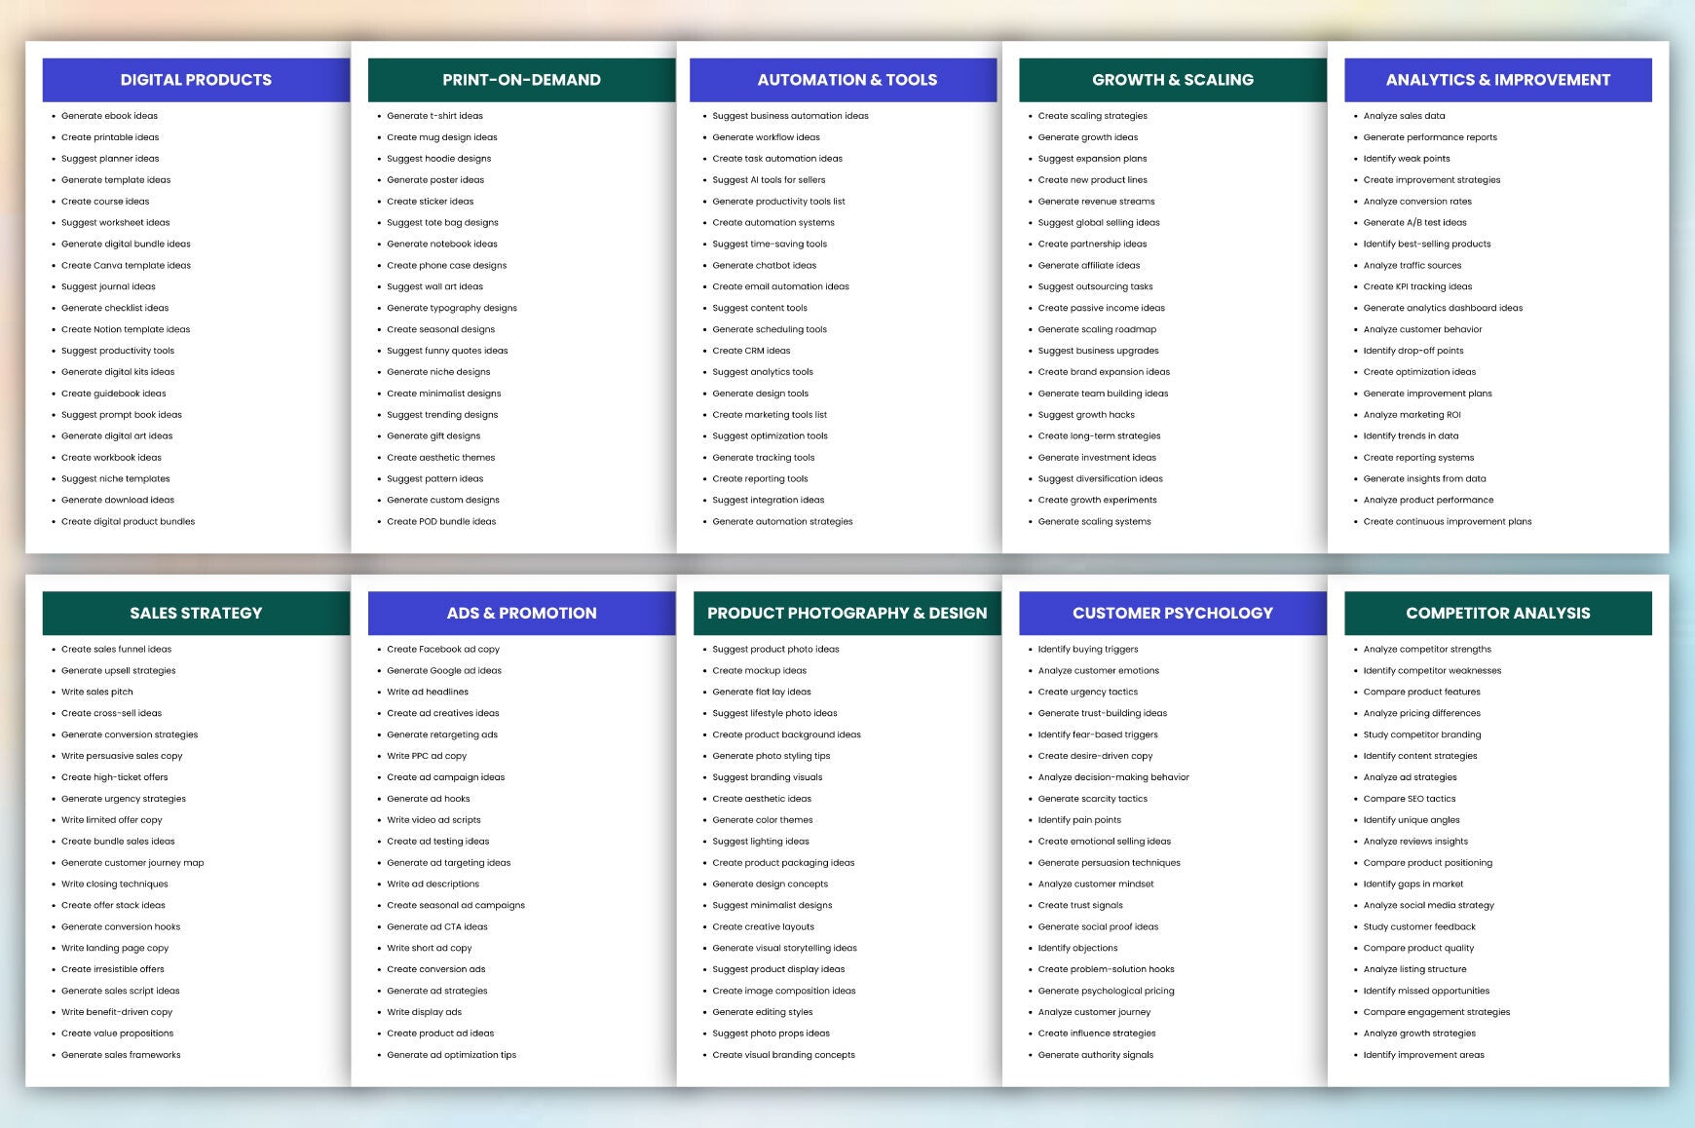Click 'Generate scaling systems'

[1095, 521]
